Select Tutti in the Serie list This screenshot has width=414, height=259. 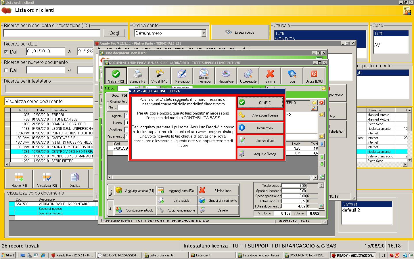pyautogui.click(x=391, y=33)
